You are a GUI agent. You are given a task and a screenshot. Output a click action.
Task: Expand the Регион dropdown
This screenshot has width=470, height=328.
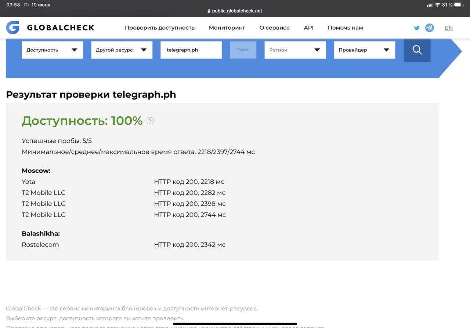[x=295, y=50]
